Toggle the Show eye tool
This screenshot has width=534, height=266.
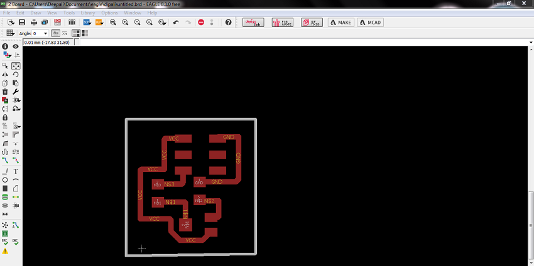pyautogui.click(x=16, y=46)
